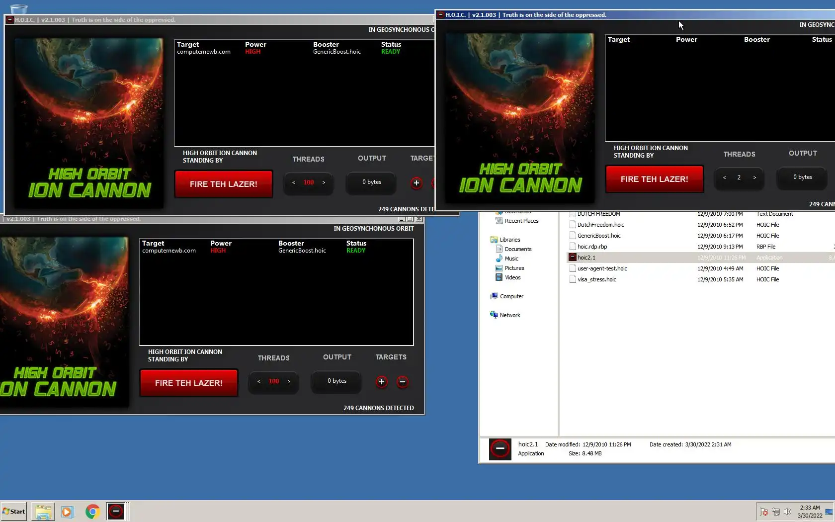Click GenericBoost.hoic booster in upper-left HOIC window
The height and width of the screenshot is (522, 835).
pyautogui.click(x=337, y=52)
